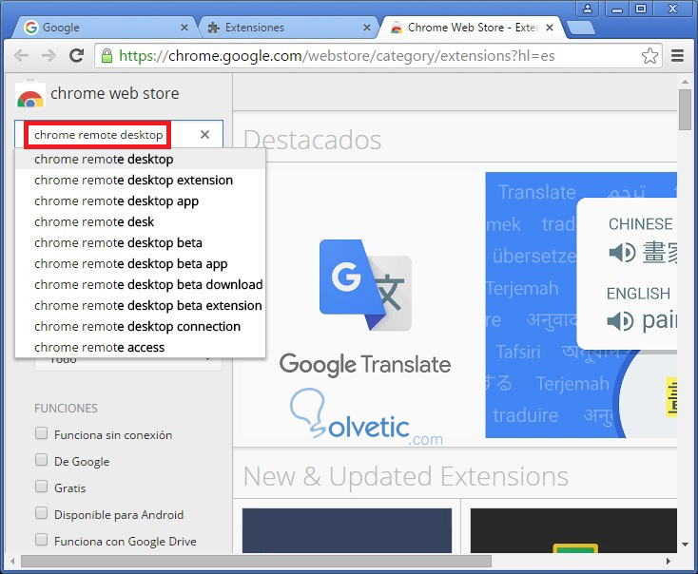Check 'Disponible para Android' checkbox
This screenshot has height=574, width=698.
pyautogui.click(x=42, y=513)
